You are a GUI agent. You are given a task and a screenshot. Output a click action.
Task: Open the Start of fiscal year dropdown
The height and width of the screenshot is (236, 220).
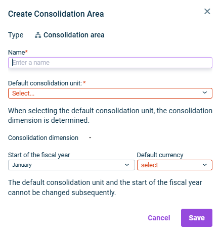71,165
